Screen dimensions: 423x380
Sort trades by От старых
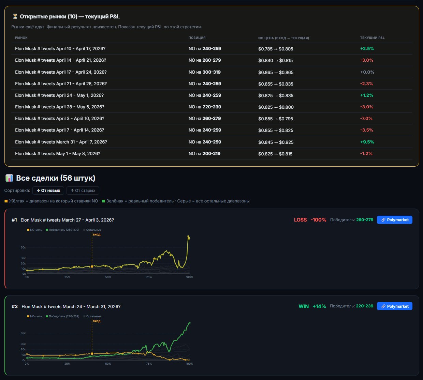point(83,191)
